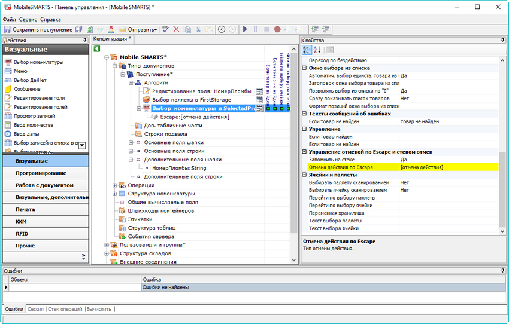Screen dimensions: 509x324
Task: Select НомерПломбы:String tree item
Action: [179, 168]
